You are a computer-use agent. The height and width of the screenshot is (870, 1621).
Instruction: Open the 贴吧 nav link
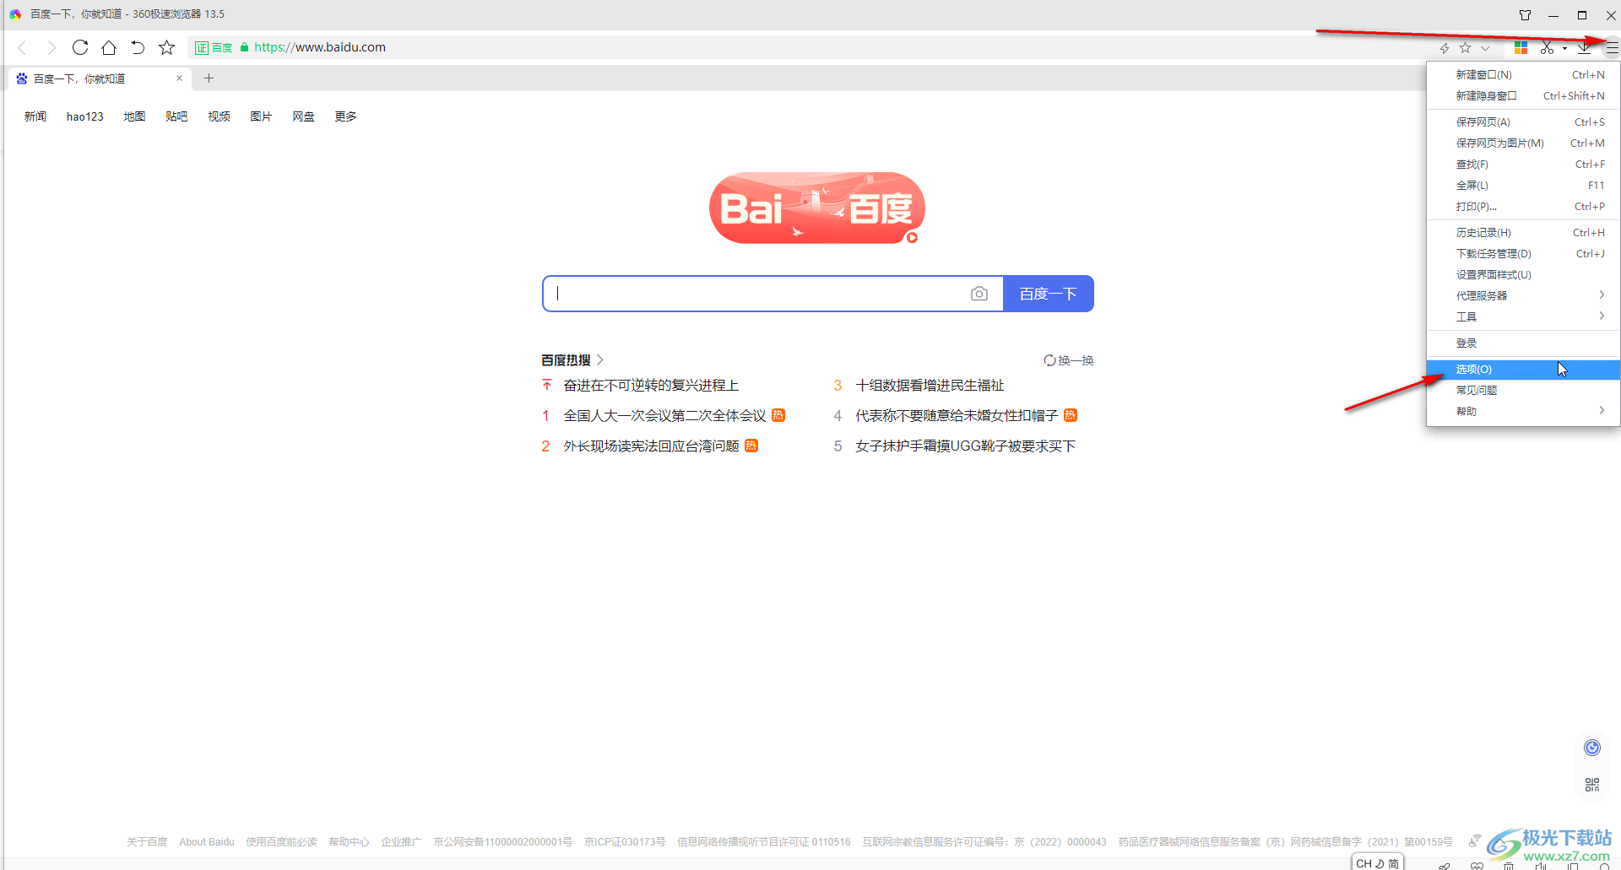pos(176,116)
